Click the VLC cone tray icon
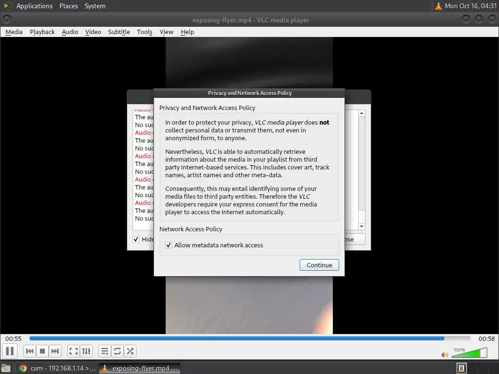499x374 pixels. [x=439, y=6]
